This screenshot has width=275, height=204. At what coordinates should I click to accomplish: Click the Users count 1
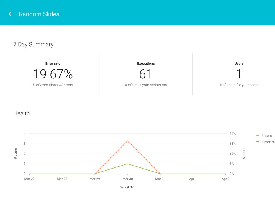point(239,74)
